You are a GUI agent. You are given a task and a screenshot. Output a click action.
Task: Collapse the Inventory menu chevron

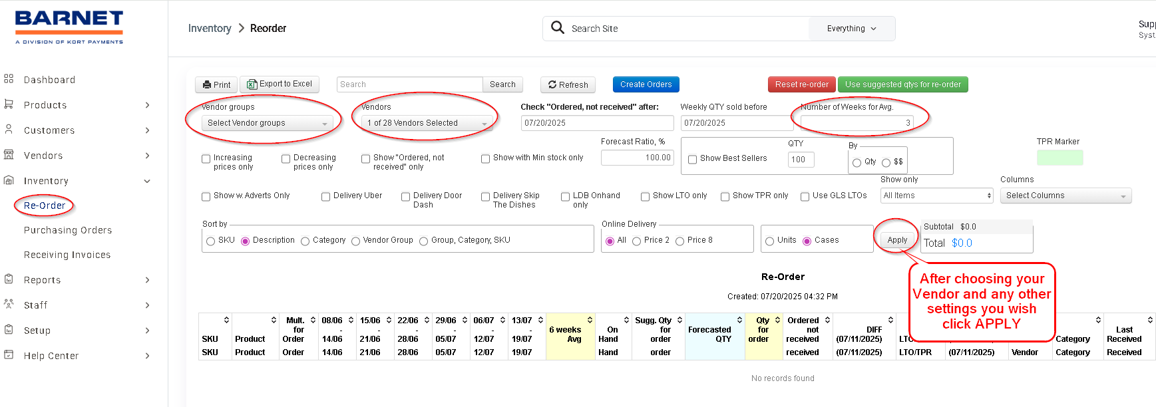tap(147, 181)
